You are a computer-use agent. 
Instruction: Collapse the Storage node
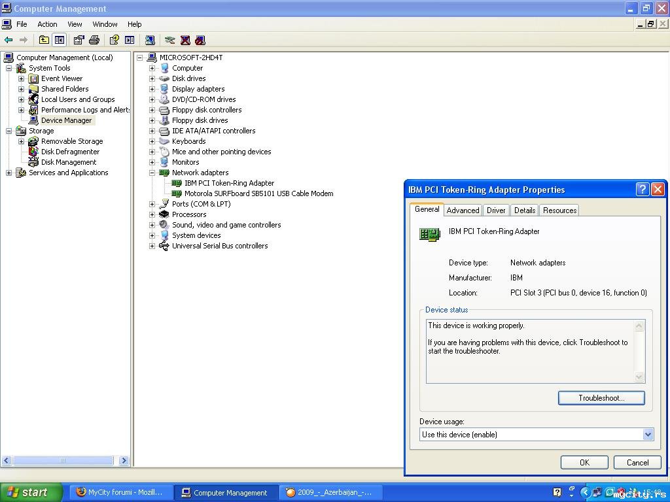pos(9,131)
